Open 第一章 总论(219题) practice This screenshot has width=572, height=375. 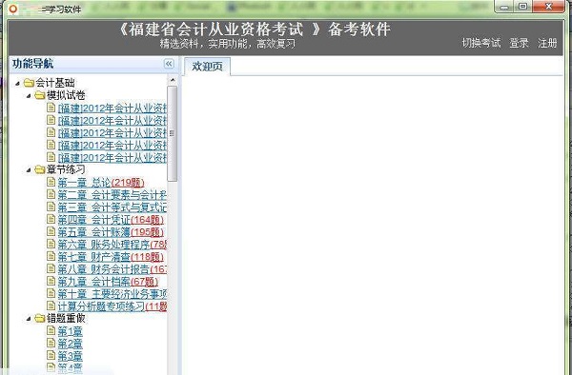click(101, 183)
